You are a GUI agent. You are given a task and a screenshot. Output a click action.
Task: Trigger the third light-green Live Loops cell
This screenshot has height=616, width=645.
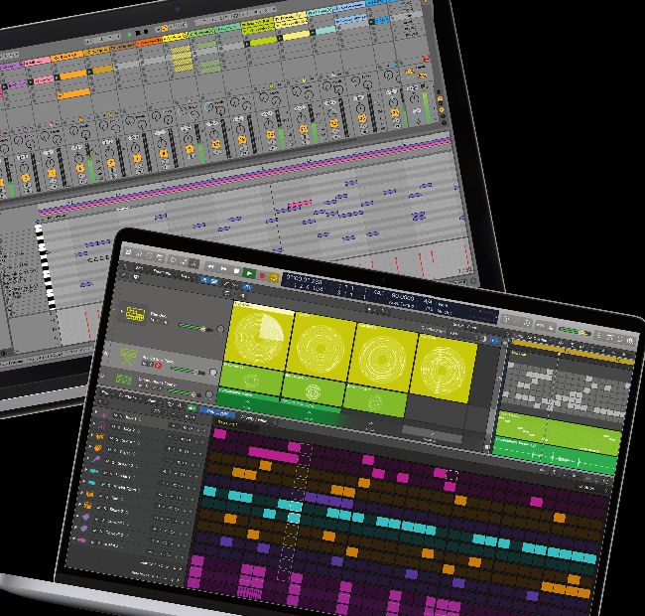(375, 400)
